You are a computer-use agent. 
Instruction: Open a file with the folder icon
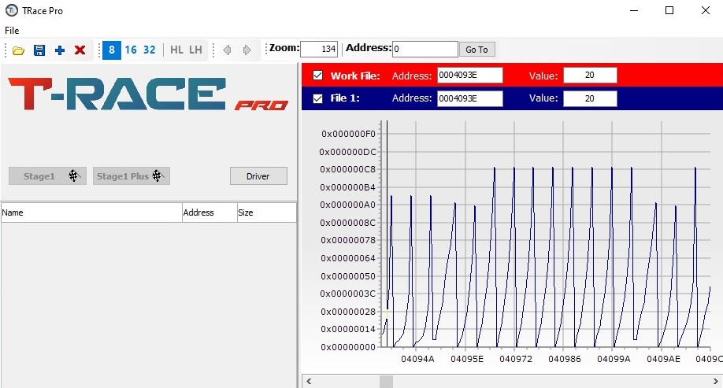coord(18,50)
